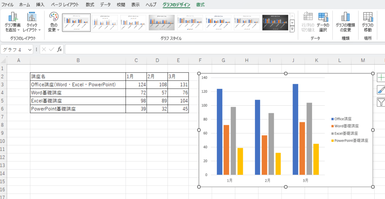Image resolution: width=385 pixels, height=199 pixels.
Task: Click the green plus Chart Elements button
Action: point(381,77)
